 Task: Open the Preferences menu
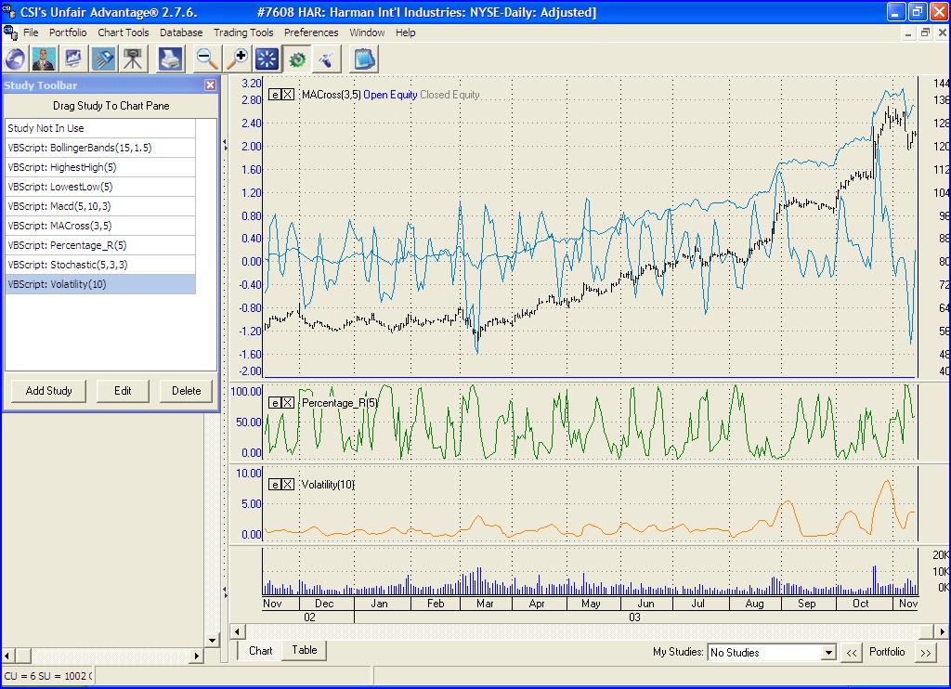[311, 32]
